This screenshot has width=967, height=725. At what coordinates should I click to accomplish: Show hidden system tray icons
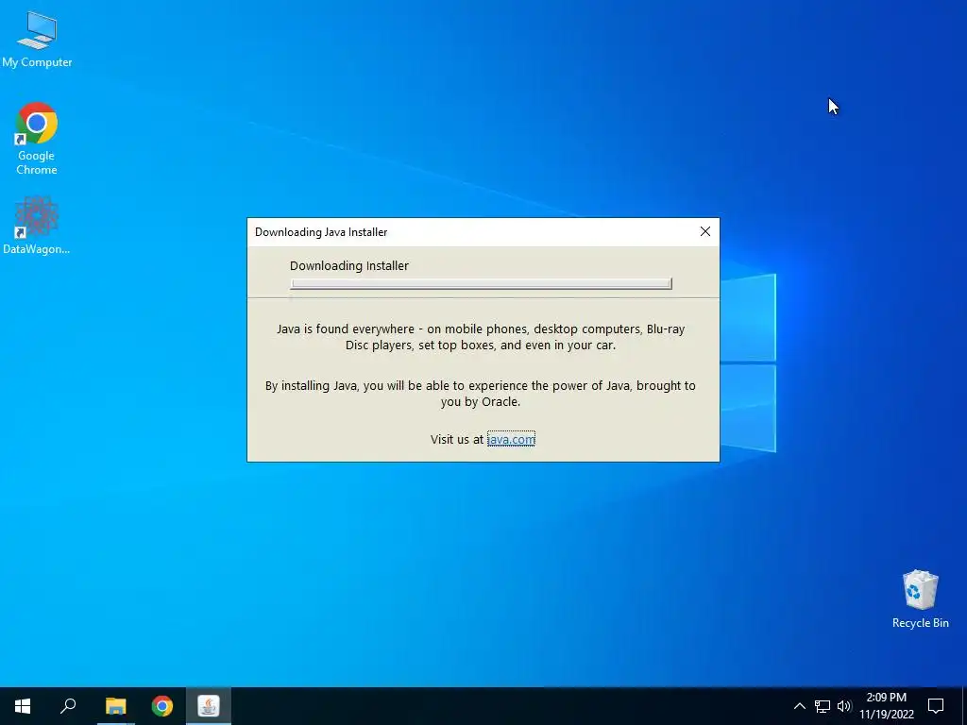799,706
